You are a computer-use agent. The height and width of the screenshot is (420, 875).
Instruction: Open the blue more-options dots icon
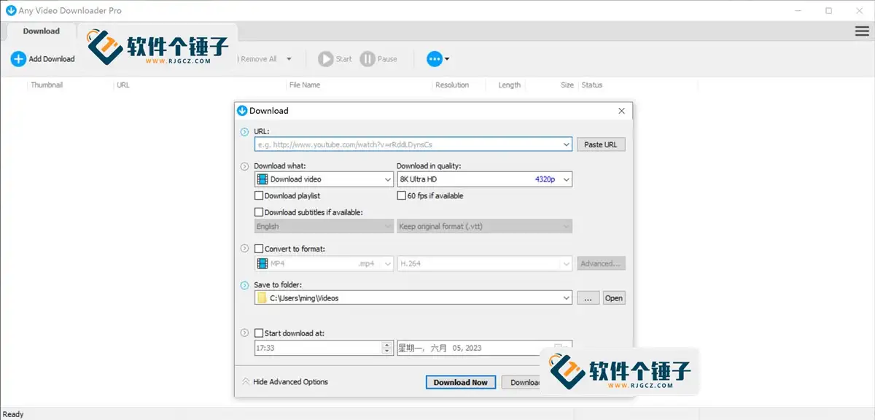(x=436, y=58)
